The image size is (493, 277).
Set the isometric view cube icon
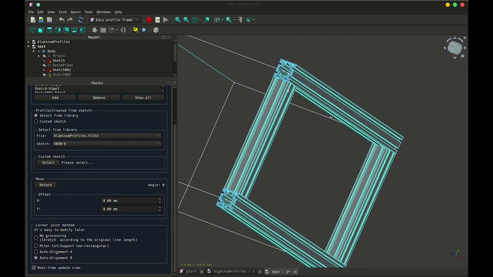33,30
